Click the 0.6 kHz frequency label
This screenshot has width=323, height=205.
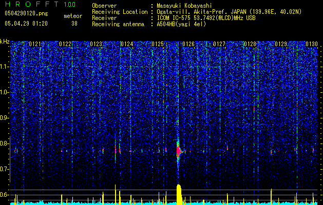click(x=5, y=195)
